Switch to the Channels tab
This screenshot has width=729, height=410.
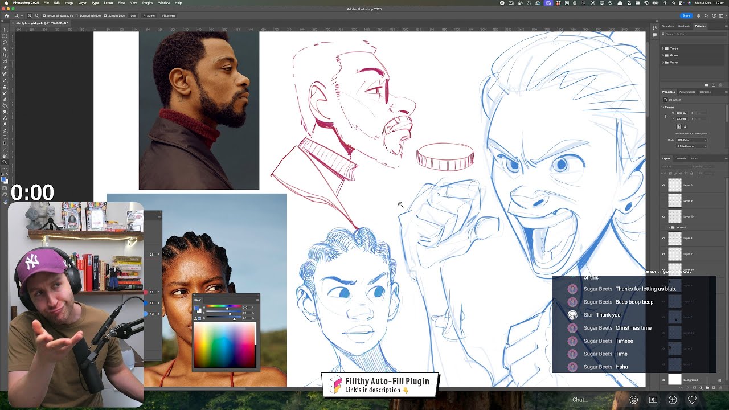[681, 158]
